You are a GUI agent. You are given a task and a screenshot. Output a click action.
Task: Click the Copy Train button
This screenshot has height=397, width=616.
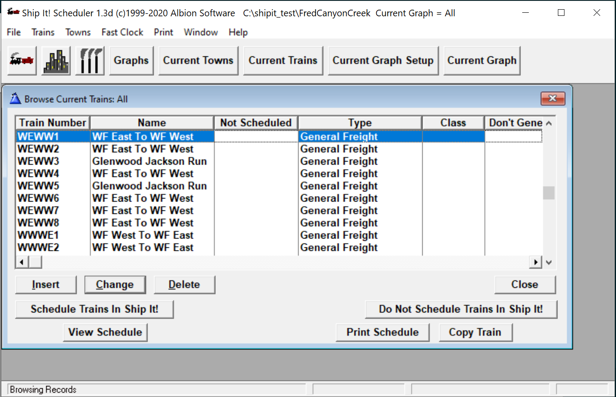pyautogui.click(x=475, y=332)
